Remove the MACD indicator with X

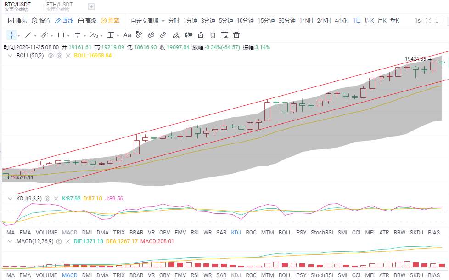(x=68, y=241)
